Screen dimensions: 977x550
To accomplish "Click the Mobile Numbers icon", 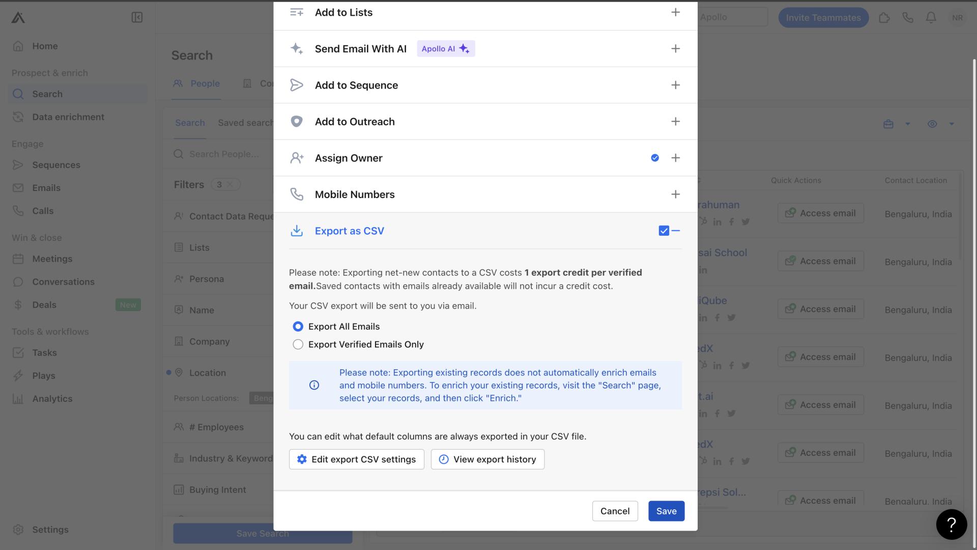I will click(x=297, y=194).
